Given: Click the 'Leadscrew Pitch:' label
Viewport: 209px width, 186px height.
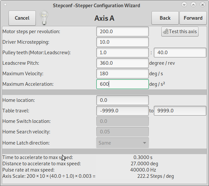Looking at the screenshot, I should (21, 63).
